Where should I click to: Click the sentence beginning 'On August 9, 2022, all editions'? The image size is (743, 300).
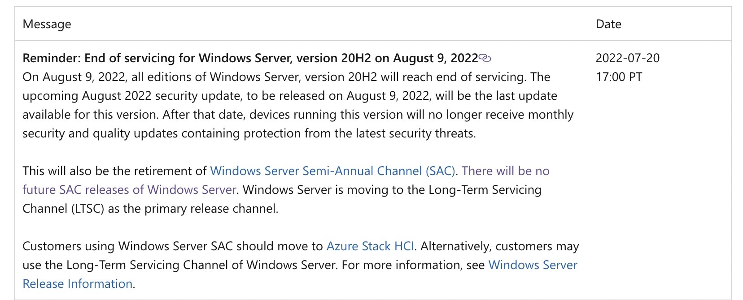pyautogui.click(x=286, y=77)
